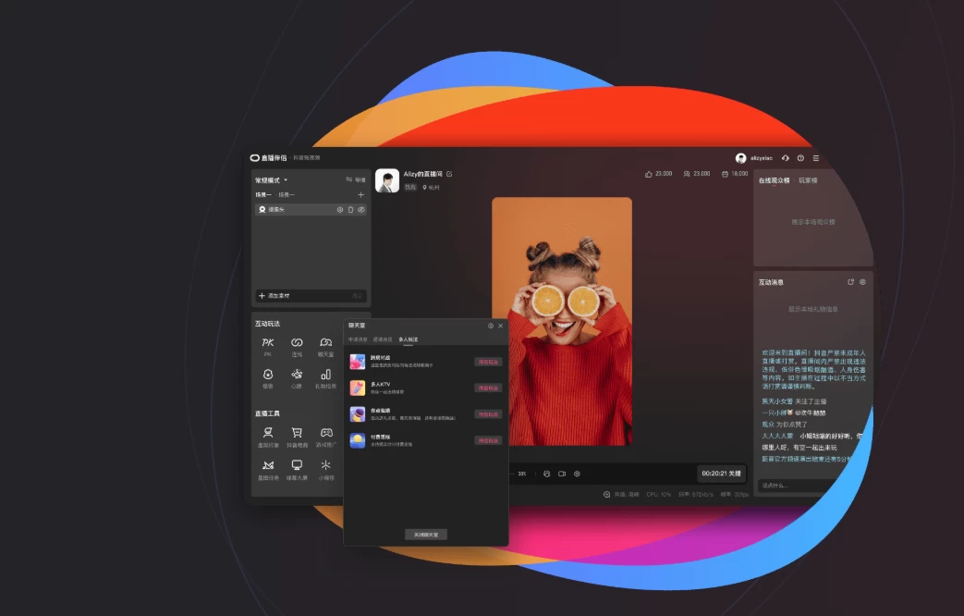Click the alizyxiao user account
This screenshot has height=616, width=964.
point(754,158)
